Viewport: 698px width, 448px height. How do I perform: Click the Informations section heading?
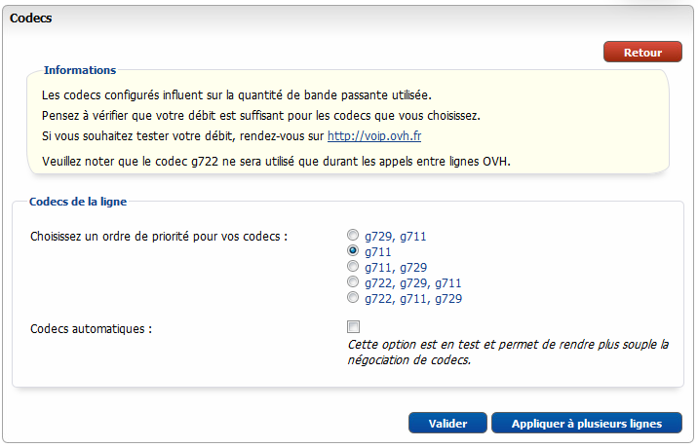80,70
